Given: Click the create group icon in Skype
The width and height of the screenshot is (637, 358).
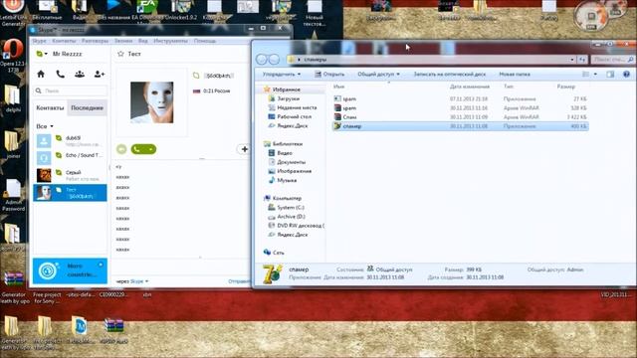Looking at the screenshot, I should (x=80, y=74).
